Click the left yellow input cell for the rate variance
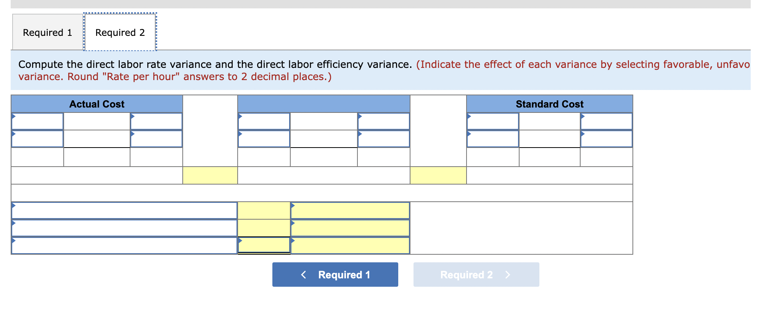782x318 pixels. click(210, 175)
